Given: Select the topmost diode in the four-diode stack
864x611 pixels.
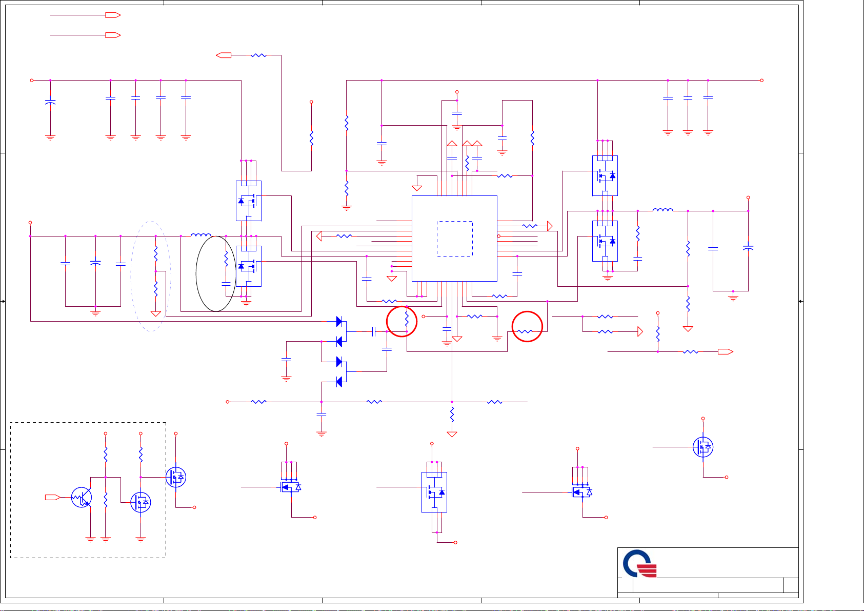Looking at the screenshot, I should point(339,321).
